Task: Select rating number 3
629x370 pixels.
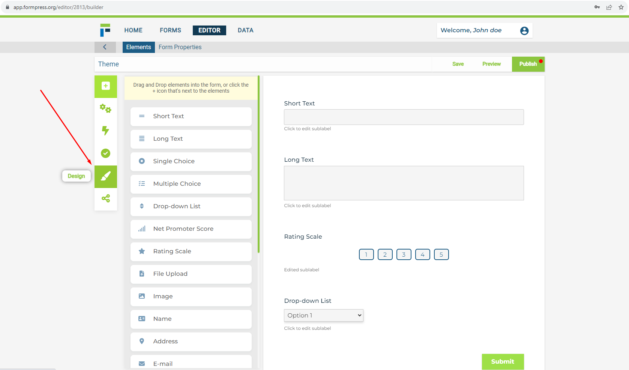Action: click(x=404, y=254)
